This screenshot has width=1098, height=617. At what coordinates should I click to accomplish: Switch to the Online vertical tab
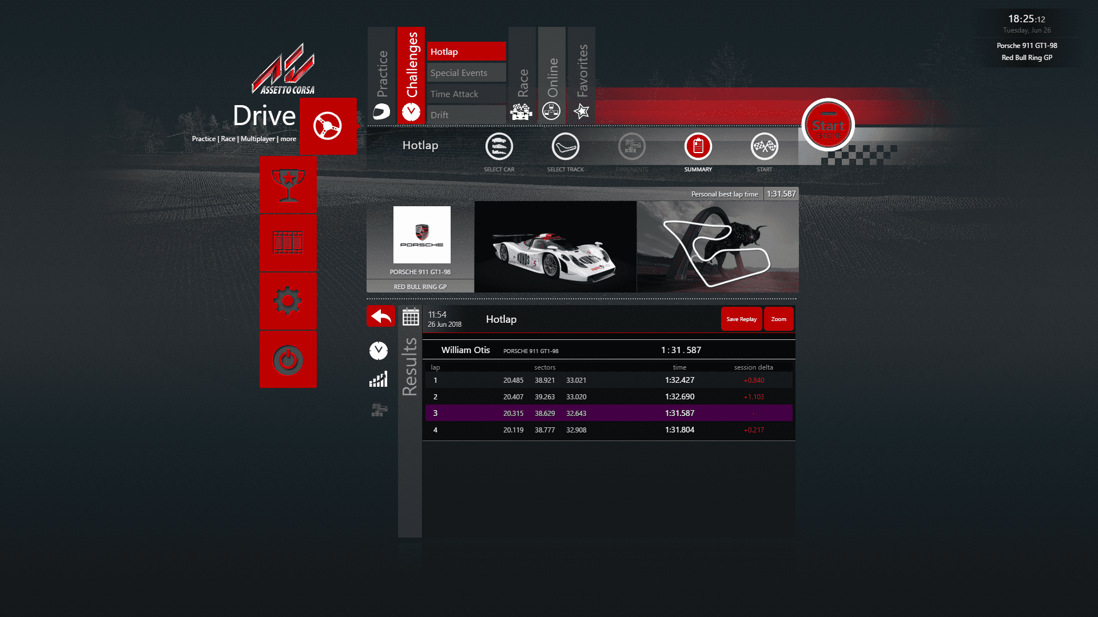552,75
